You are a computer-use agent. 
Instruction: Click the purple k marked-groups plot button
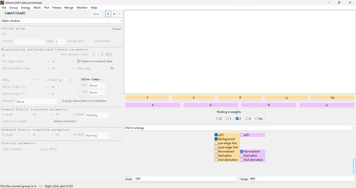tap(211, 105)
